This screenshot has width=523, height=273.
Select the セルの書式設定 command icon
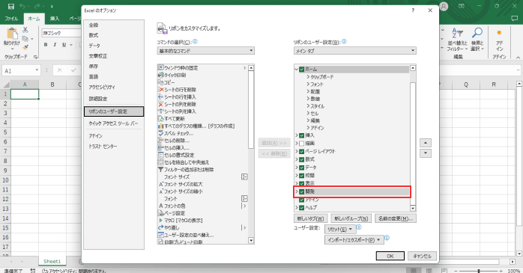tap(161, 155)
